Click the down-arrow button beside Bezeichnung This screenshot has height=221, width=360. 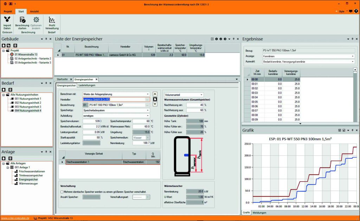click(x=155, y=104)
